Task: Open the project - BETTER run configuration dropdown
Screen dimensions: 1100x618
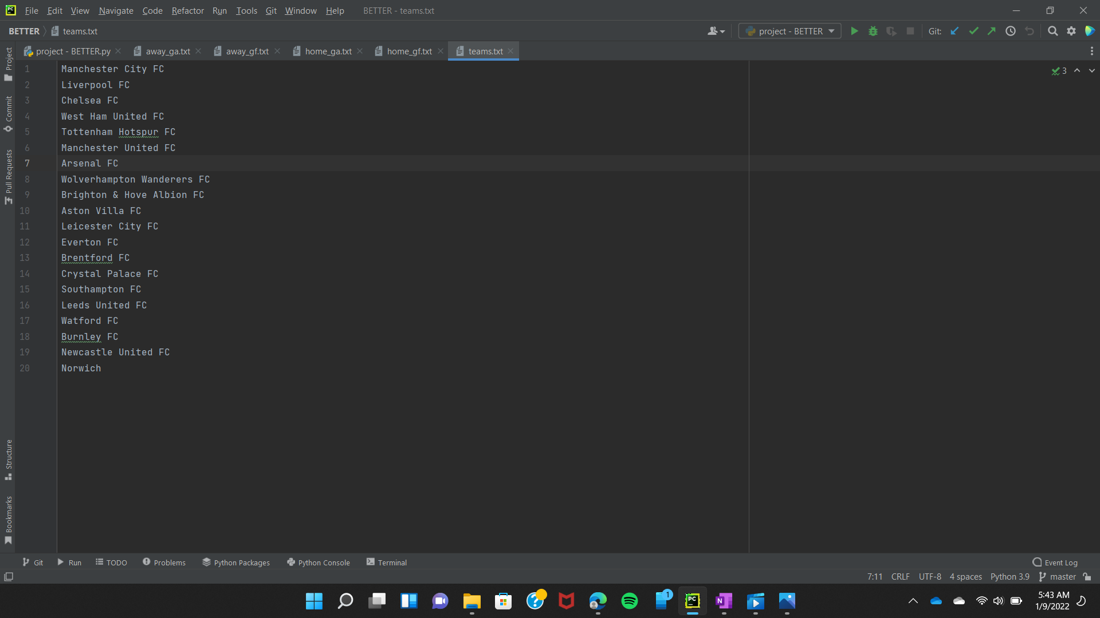Action: pos(790,31)
